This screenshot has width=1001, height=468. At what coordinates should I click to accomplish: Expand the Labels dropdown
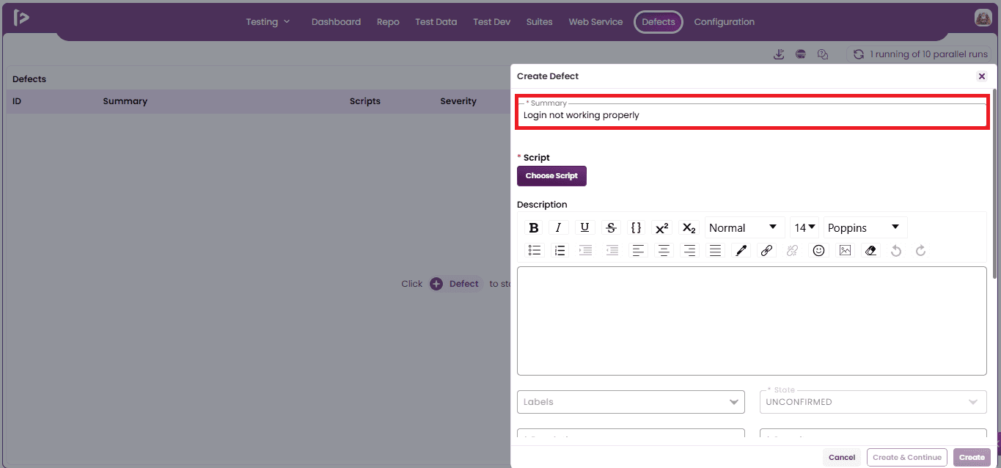click(631, 402)
